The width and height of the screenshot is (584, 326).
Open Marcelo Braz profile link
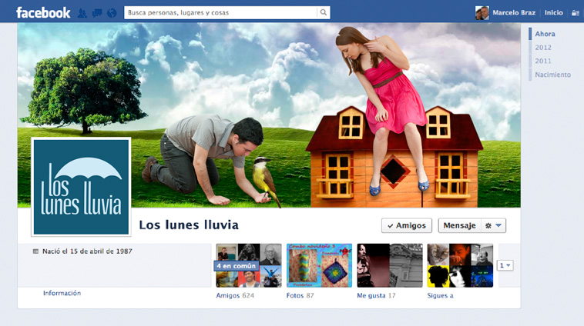pos(514,12)
